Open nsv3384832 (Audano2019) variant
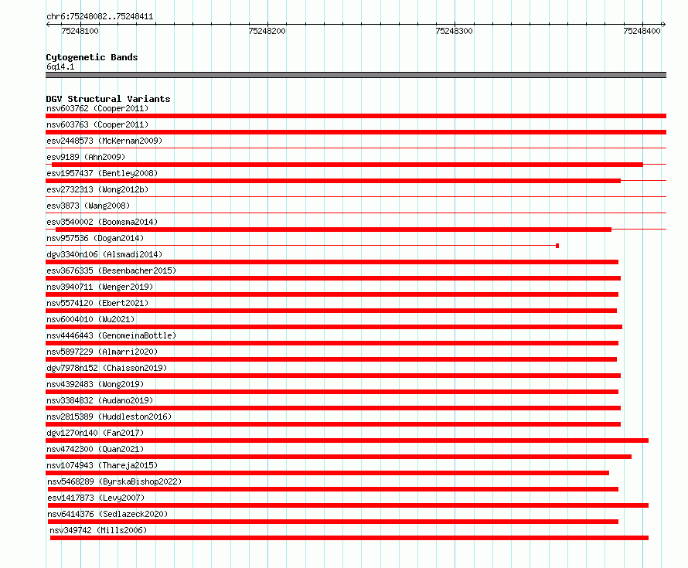This screenshot has width=688, height=568. (100, 400)
